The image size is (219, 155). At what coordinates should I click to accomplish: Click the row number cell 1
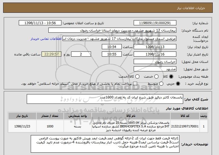coord(204,126)
